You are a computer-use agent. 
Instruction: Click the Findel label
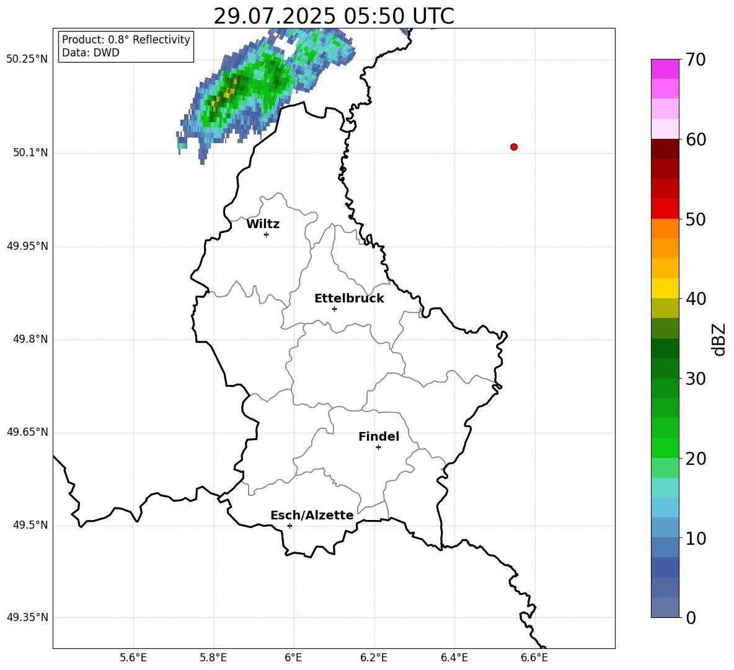(379, 436)
